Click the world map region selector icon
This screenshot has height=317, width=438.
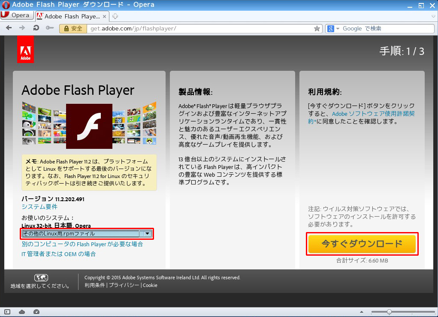tap(41, 278)
